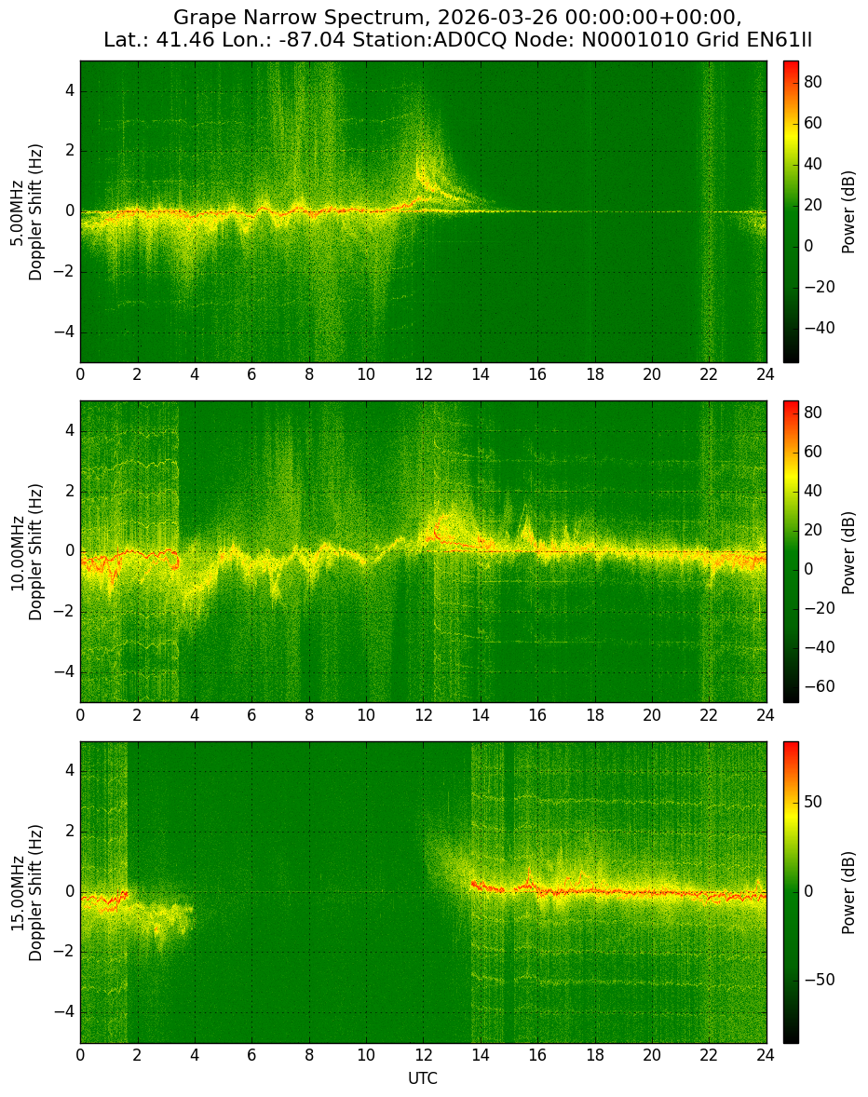This screenshot has height=1097, width=868.
Task: Click the 10.00MHz power colorbar
Action: [x=791, y=551]
